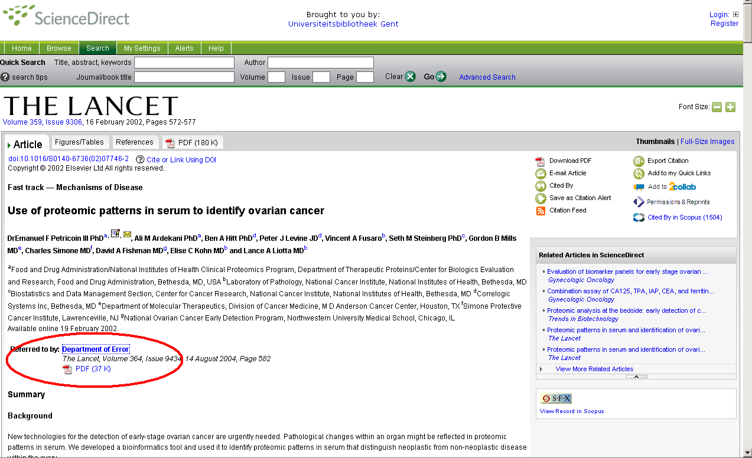Increase font size with plus icon
The height and width of the screenshot is (458, 752).
(x=731, y=107)
